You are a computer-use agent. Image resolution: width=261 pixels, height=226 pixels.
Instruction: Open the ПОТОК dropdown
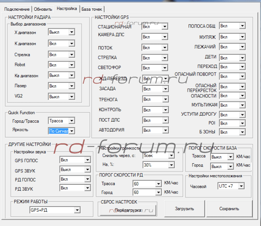click(x=155, y=48)
